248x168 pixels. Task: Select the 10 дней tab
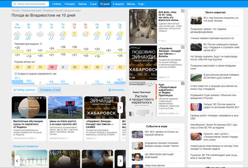[x=105, y=4]
